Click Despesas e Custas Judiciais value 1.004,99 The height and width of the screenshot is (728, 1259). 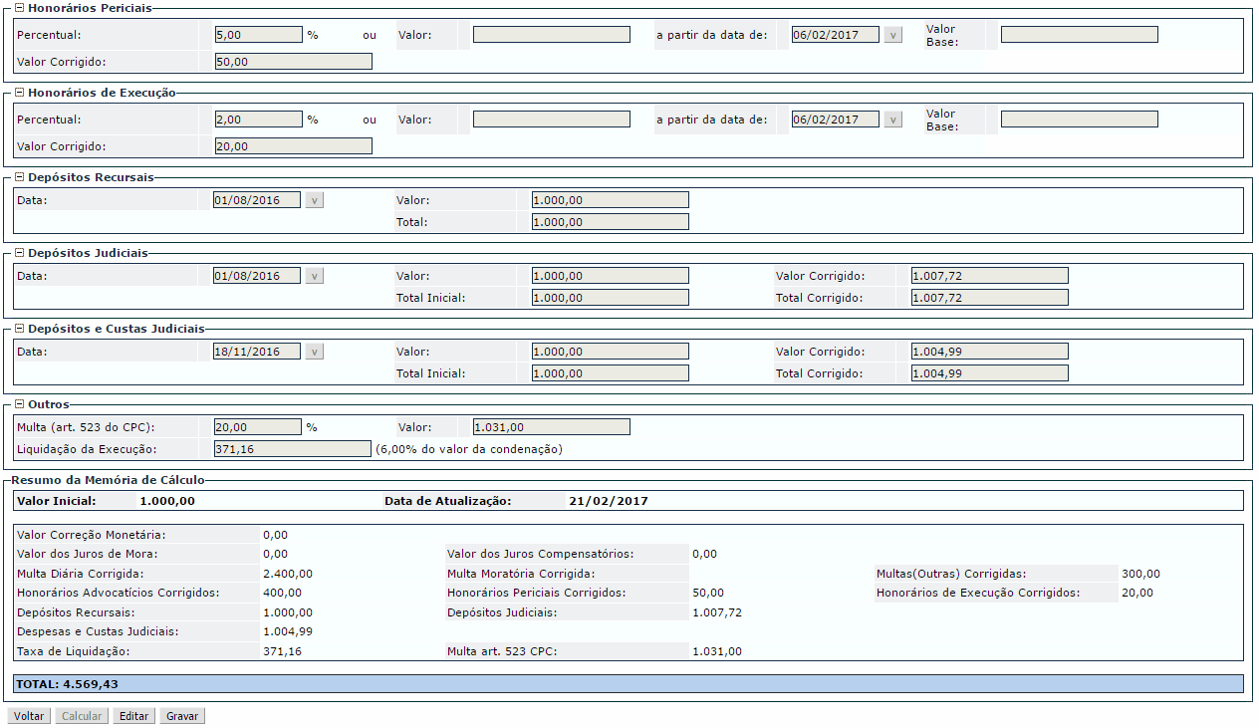pos(288,631)
